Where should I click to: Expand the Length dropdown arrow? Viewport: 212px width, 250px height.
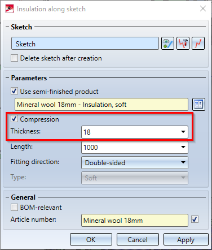point(183,147)
